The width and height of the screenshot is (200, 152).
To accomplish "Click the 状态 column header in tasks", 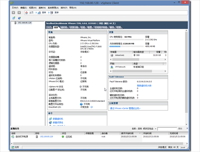I will click(x=73, y=133).
